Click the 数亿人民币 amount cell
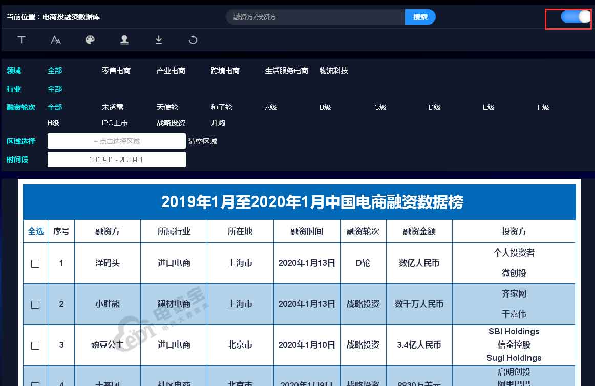 pos(419,263)
